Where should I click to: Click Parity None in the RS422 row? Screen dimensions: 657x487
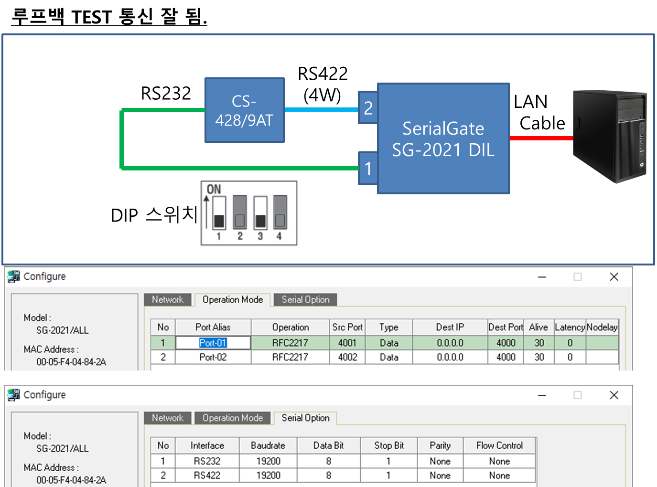click(x=440, y=476)
